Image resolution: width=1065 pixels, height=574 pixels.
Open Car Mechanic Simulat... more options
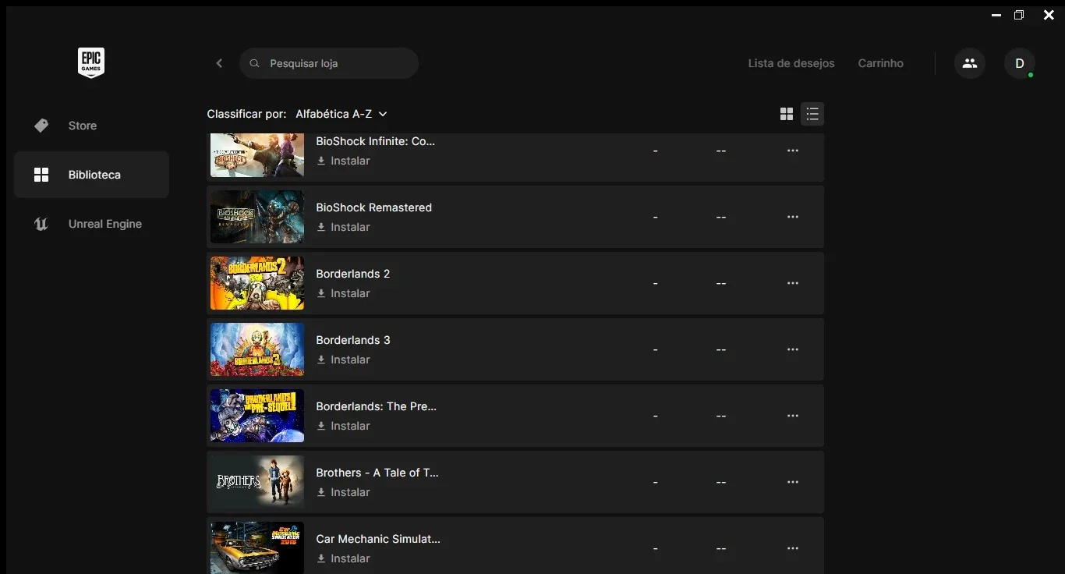tap(793, 548)
